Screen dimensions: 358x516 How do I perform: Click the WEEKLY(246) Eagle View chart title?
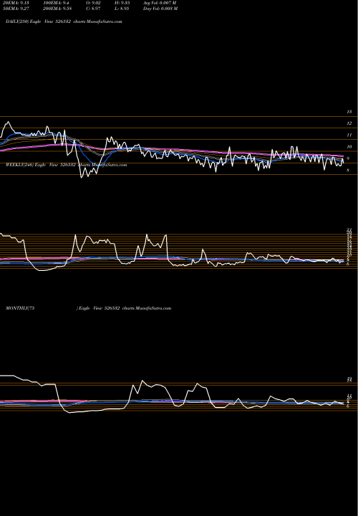[x=67, y=165]
